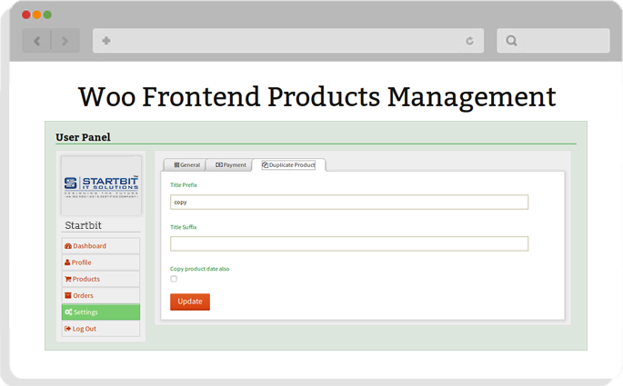Enable Copy product date also checkbox
The width and height of the screenshot is (623, 386).
[x=174, y=279]
